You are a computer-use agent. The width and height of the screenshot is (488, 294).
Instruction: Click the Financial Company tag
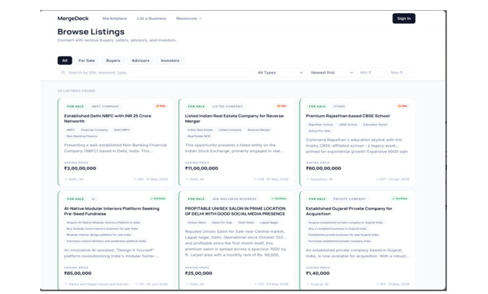(x=94, y=129)
